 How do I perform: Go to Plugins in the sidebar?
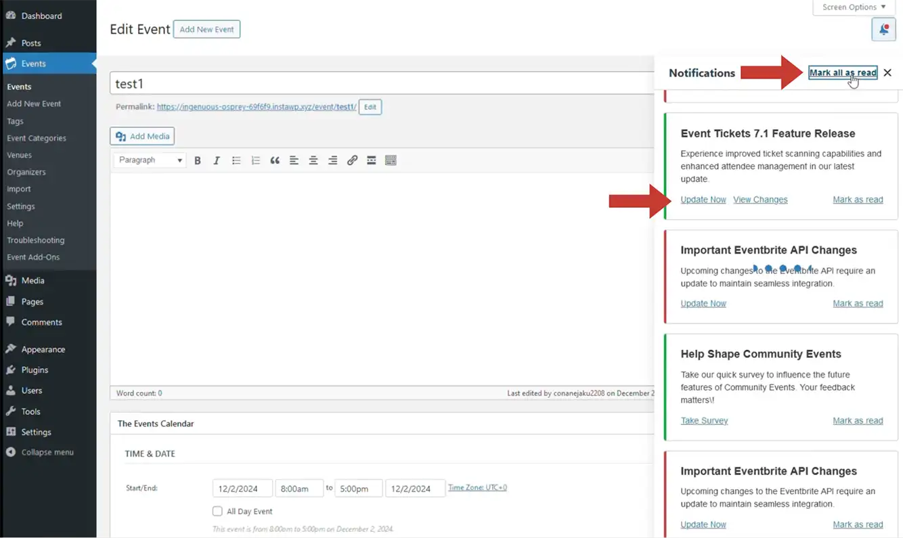[x=35, y=370]
